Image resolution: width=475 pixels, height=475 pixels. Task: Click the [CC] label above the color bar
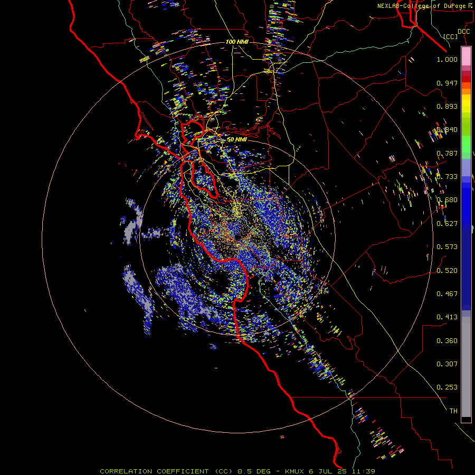point(451,36)
